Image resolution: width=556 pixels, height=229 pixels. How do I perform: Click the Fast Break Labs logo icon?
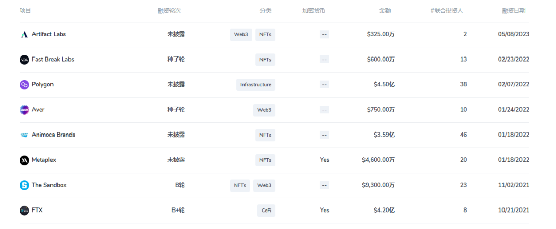coord(24,60)
